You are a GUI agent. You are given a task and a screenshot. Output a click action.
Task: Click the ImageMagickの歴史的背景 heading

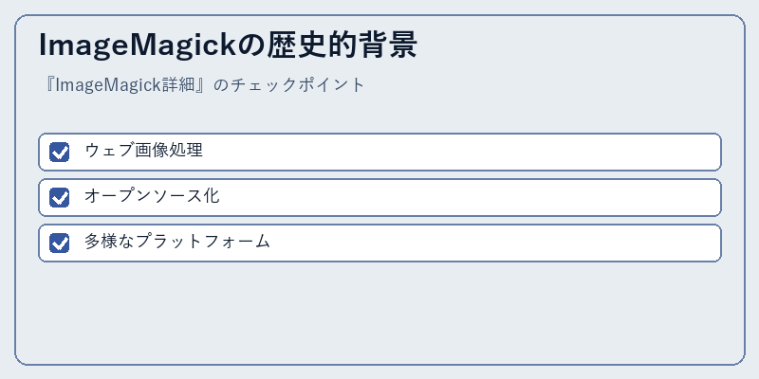[x=228, y=45]
